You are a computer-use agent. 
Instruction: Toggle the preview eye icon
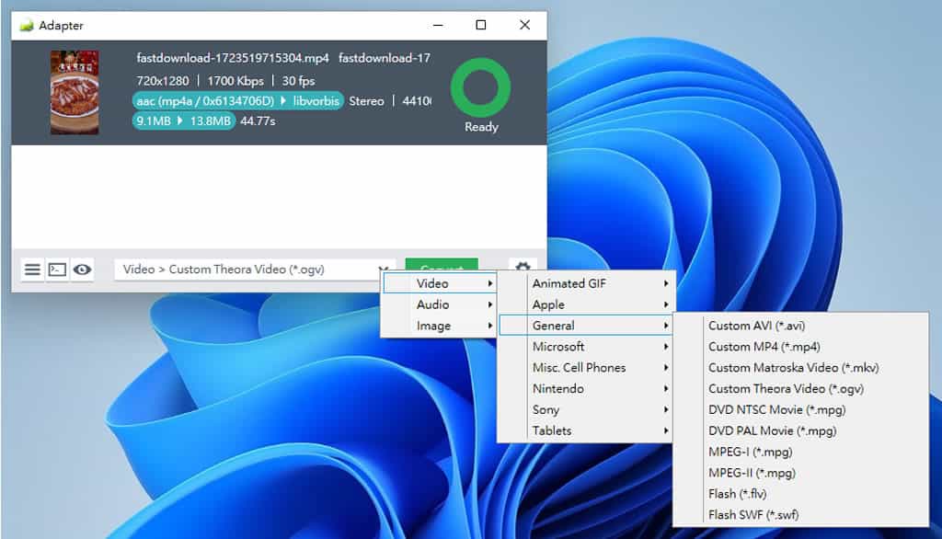coord(83,269)
